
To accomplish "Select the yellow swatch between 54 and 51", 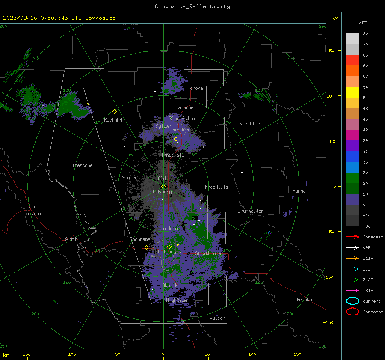I will click(x=352, y=92).
